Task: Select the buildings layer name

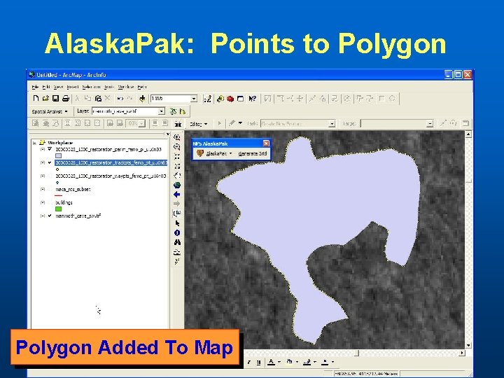Action: (64, 202)
